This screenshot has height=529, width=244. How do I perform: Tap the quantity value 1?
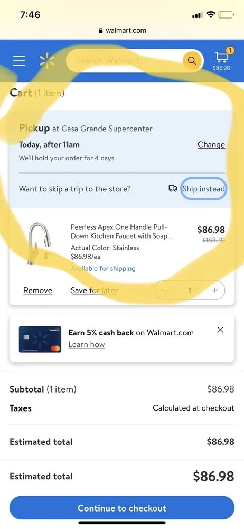pos(190,290)
